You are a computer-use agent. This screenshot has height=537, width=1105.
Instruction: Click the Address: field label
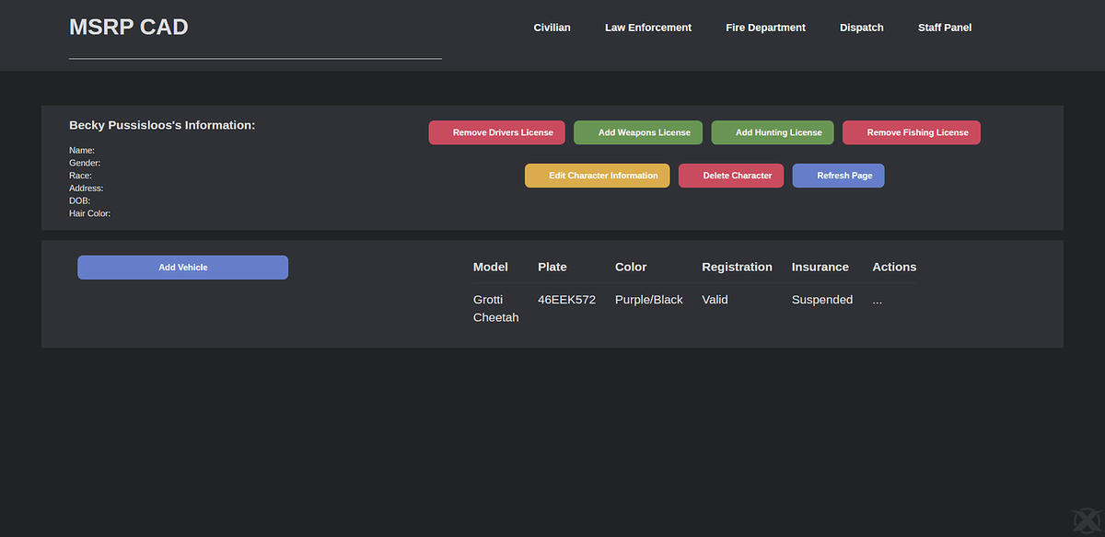point(86,188)
